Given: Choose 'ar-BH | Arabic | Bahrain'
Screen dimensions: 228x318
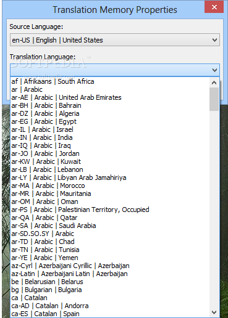Looking at the screenshot, I should click(110, 105).
